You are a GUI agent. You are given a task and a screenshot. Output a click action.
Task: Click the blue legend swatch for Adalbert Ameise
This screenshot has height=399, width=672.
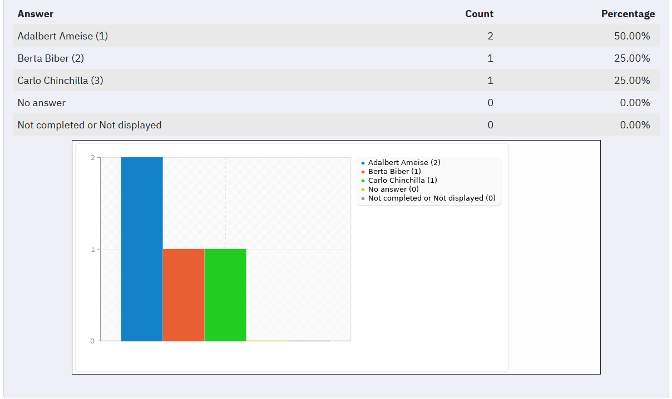pos(363,163)
